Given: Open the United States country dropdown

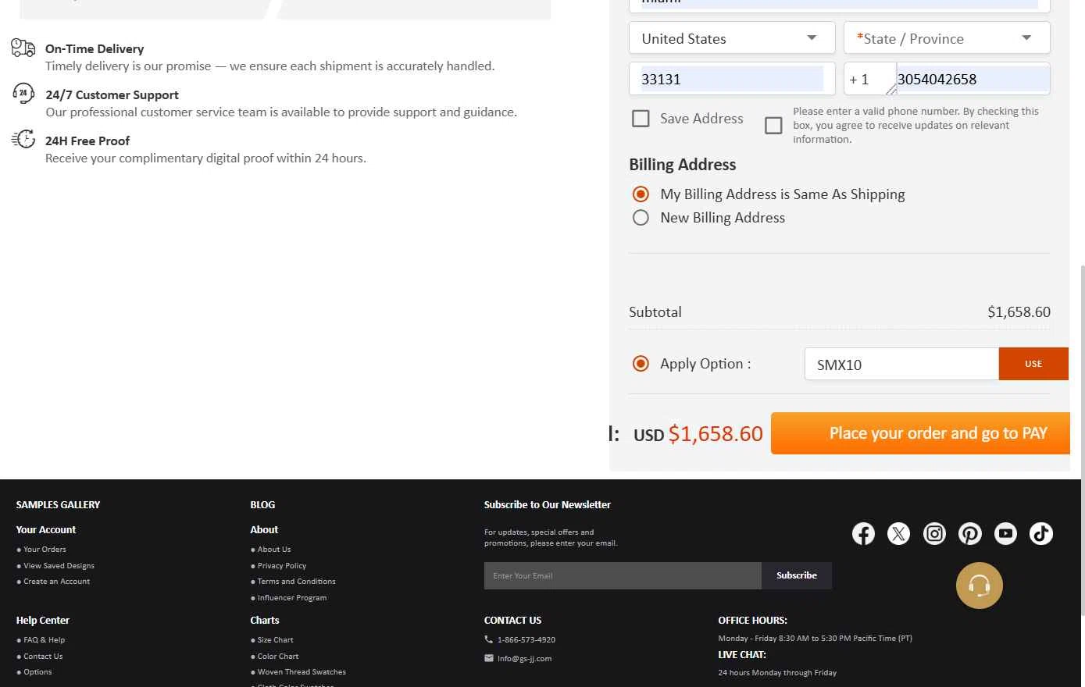Looking at the screenshot, I should tap(732, 38).
